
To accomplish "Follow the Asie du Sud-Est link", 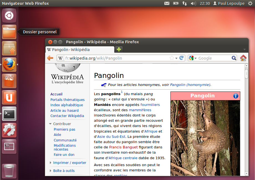I will (x=111, y=136).
